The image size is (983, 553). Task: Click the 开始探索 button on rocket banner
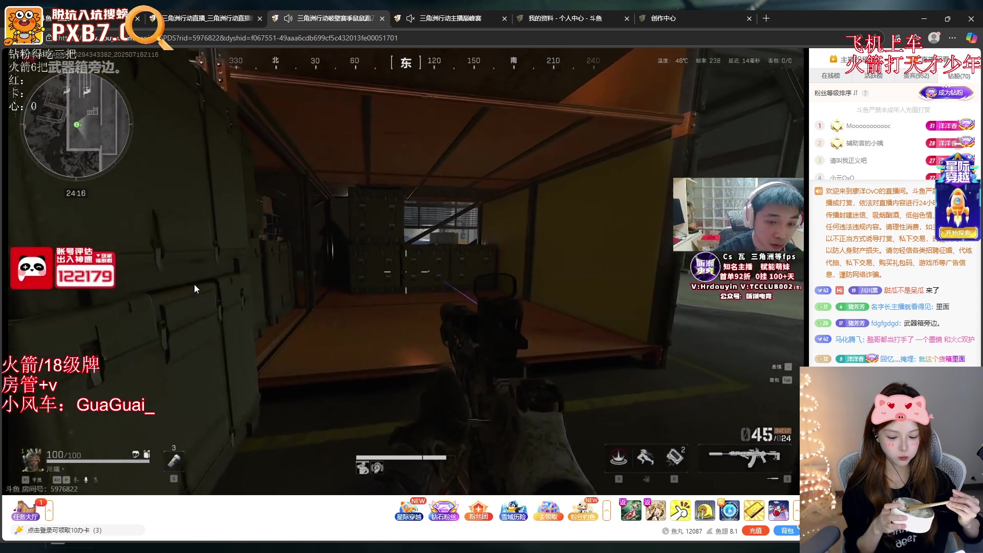click(957, 233)
